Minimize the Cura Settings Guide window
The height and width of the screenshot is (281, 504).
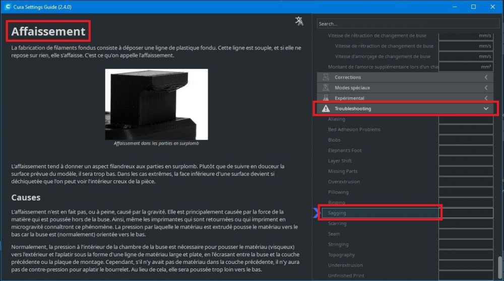pyautogui.click(x=455, y=7)
